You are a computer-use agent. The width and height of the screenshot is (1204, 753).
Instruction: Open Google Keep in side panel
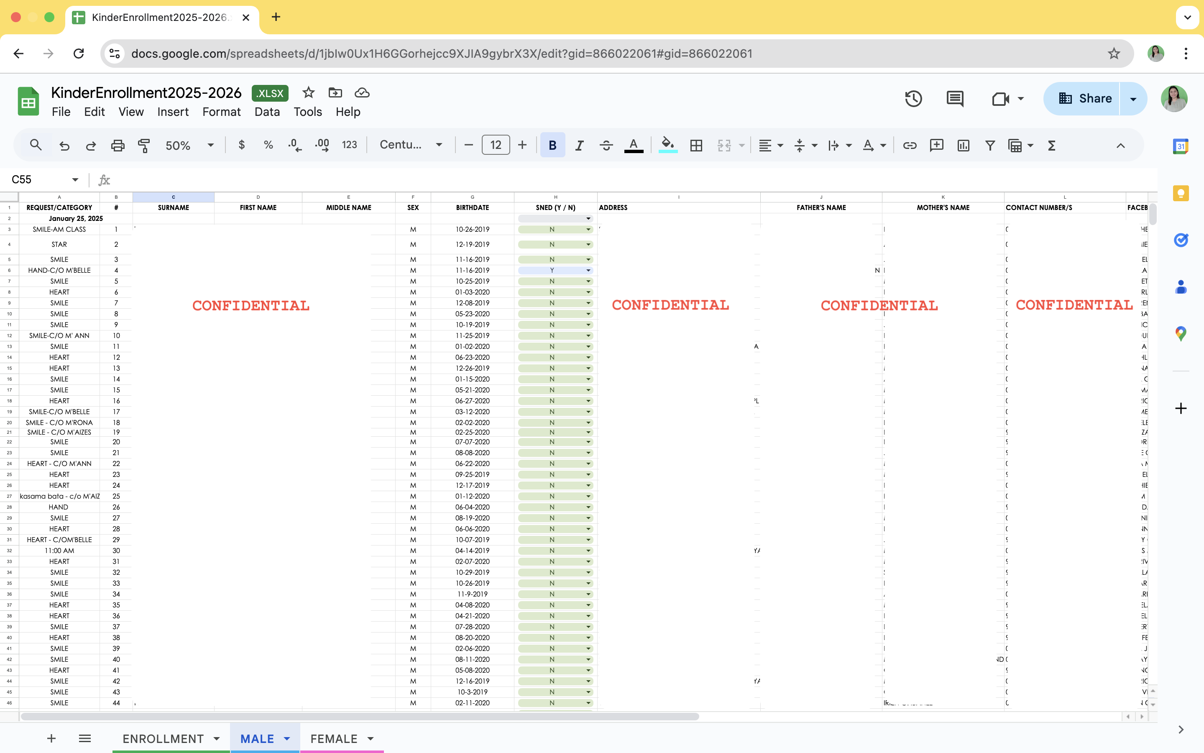pos(1181,193)
